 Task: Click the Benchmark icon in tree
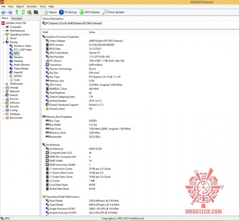pyautogui.click(x=7, y=118)
